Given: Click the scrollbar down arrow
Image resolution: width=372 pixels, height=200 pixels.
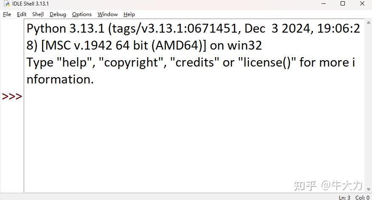Looking at the screenshot, I should [x=369, y=189].
